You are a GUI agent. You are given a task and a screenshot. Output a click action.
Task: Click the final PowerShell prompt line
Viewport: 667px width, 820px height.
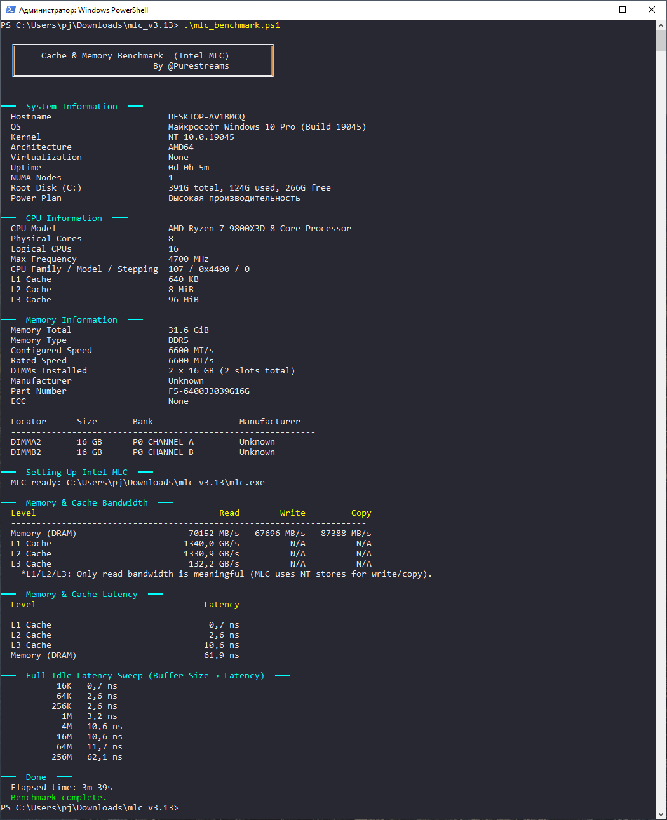(x=90, y=808)
